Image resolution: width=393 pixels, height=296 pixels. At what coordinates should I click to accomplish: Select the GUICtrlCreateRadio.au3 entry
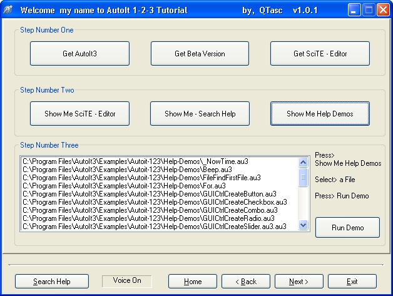pos(160,218)
